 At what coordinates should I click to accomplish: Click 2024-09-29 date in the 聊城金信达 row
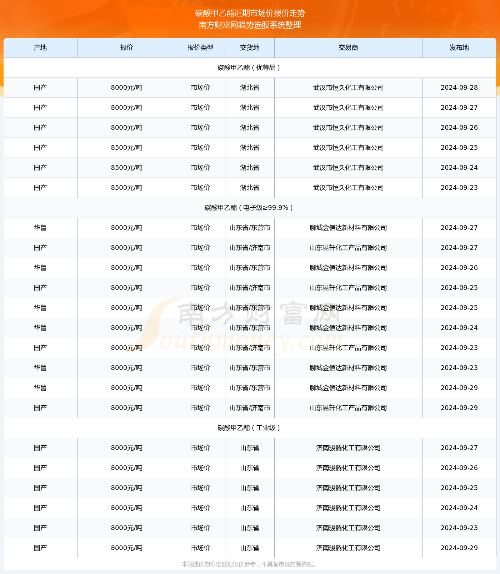point(459,388)
